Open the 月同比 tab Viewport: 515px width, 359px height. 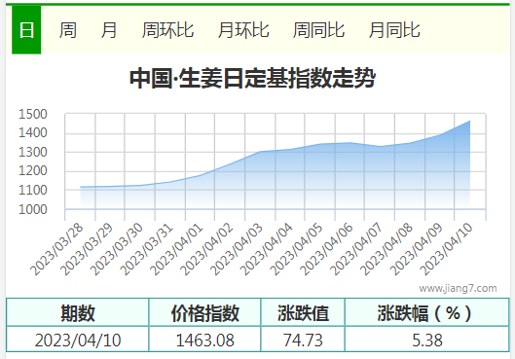[x=394, y=30]
